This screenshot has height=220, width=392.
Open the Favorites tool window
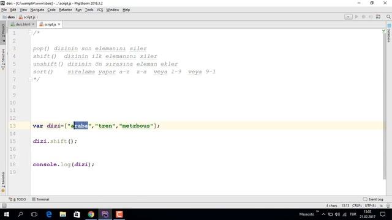3,182
